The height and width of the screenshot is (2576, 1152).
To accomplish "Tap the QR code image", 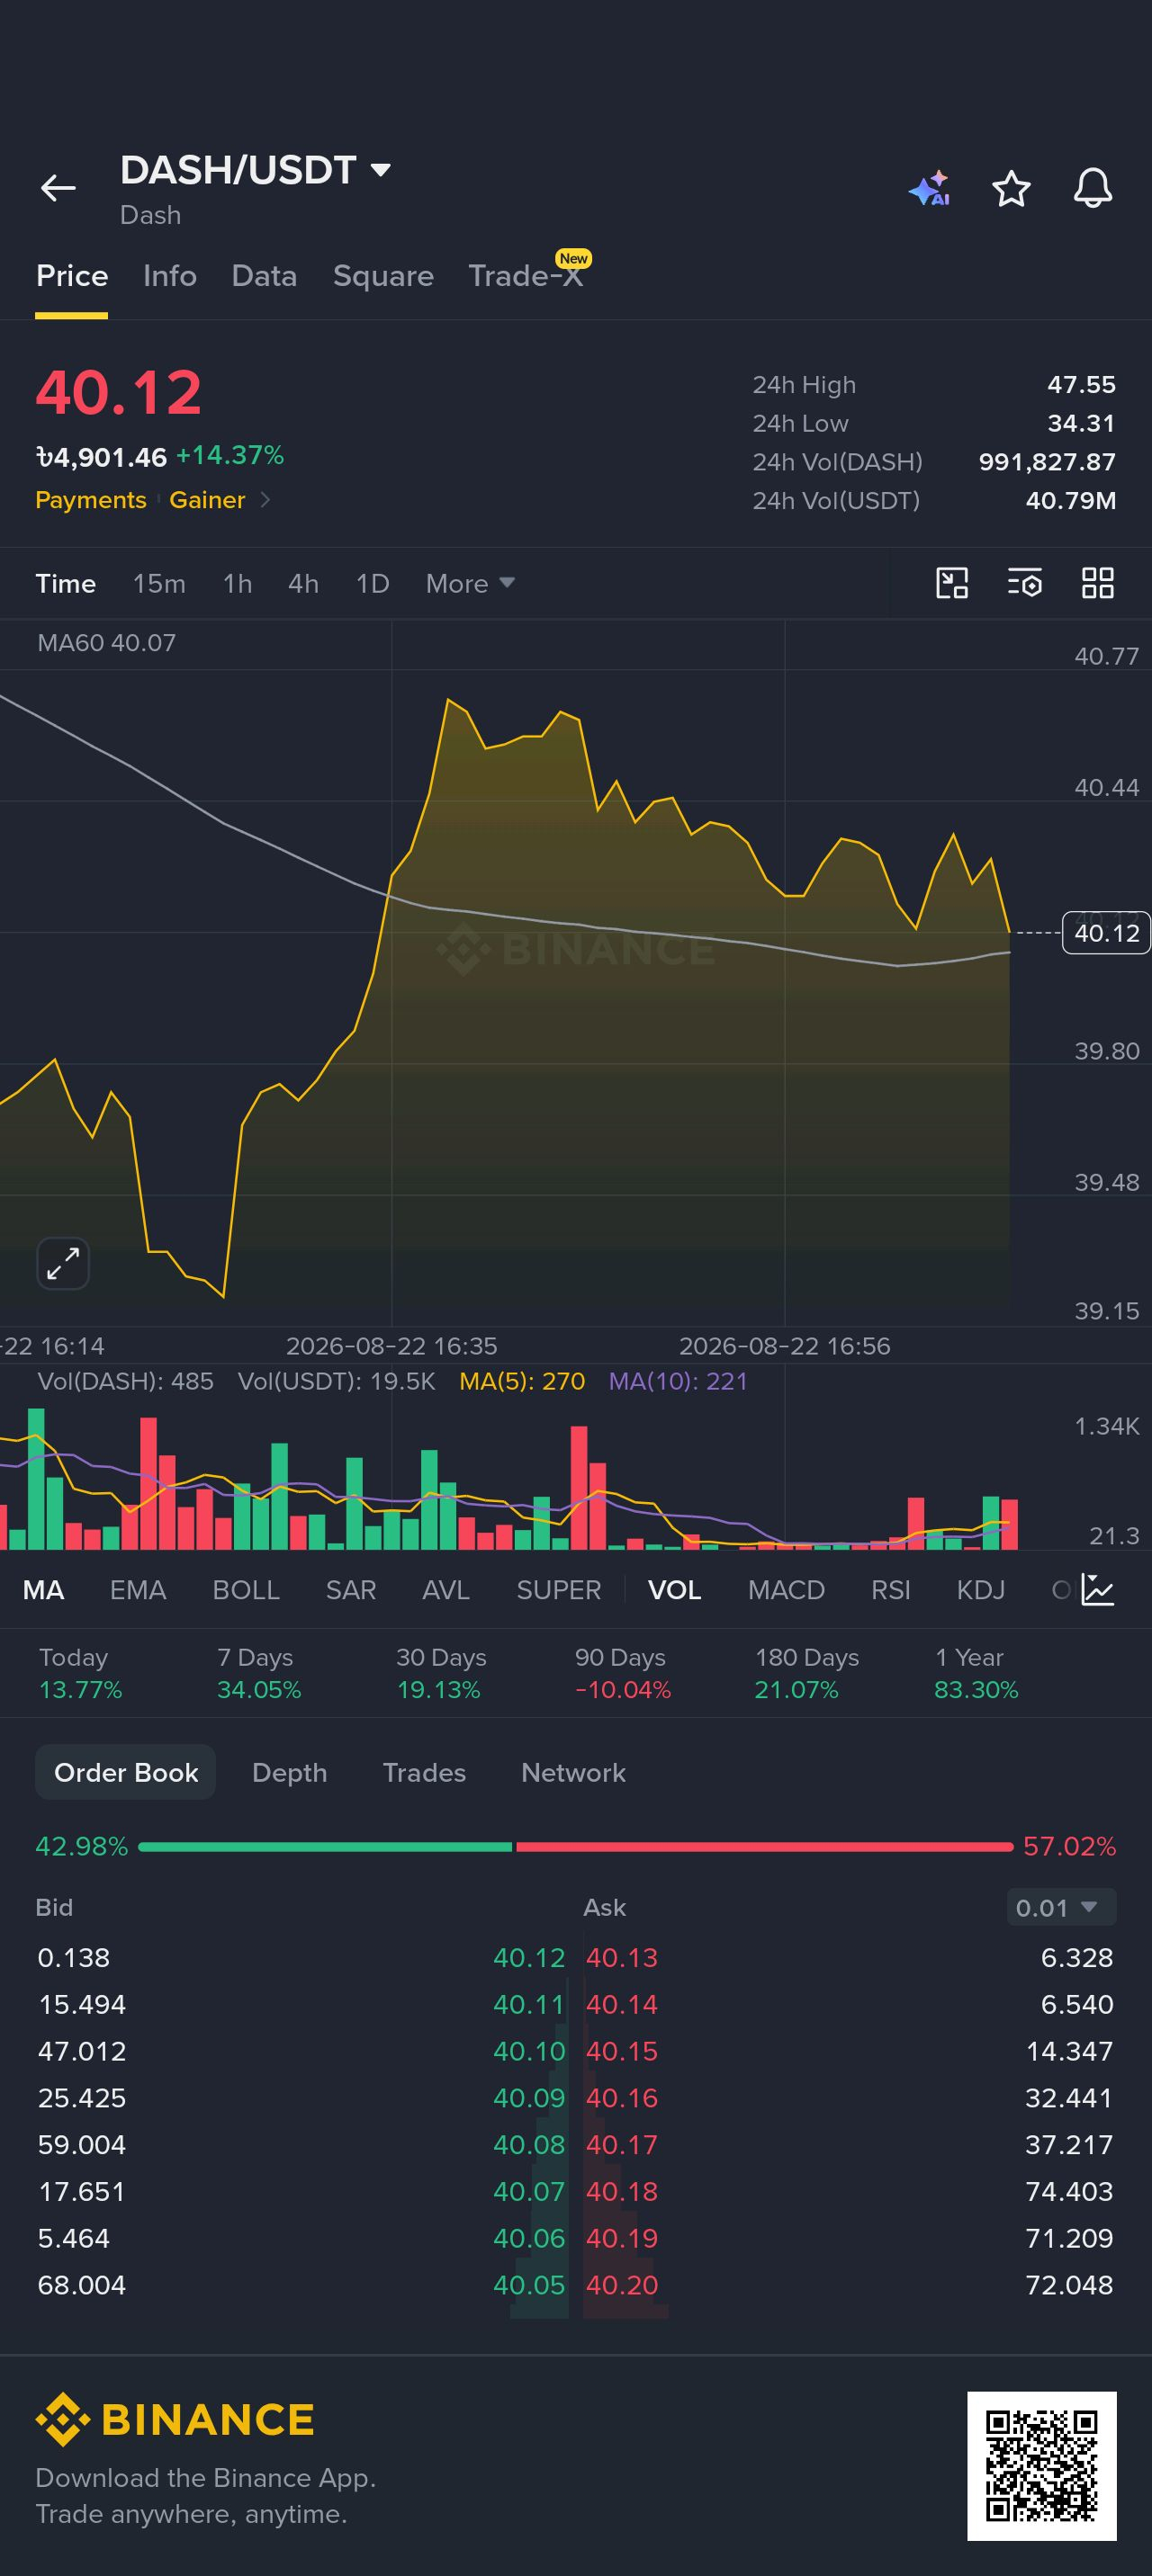I will [1042, 2466].
